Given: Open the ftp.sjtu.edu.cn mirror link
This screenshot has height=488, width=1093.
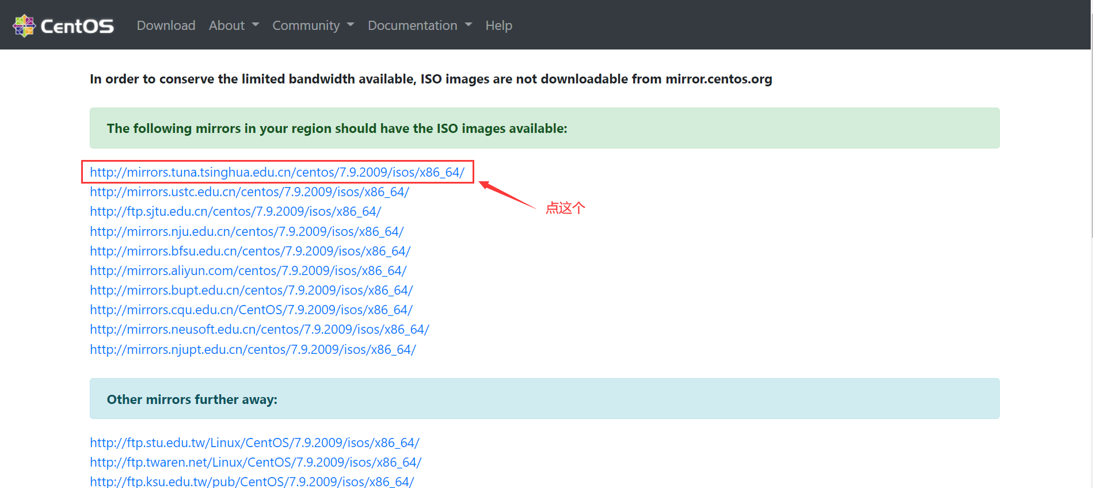Looking at the screenshot, I should [x=235, y=211].
